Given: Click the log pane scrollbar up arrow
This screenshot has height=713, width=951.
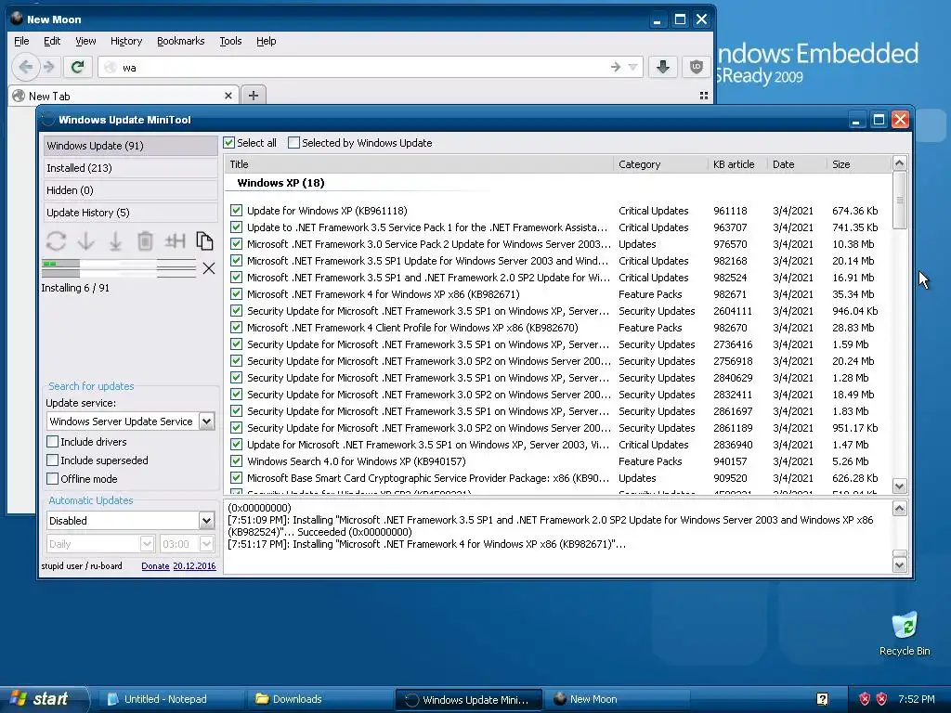Looking at the screenshot, I should 899,508.
